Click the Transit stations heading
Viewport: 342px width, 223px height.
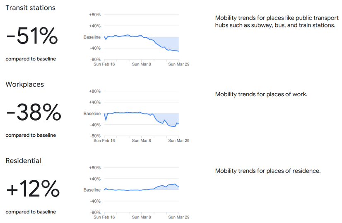31,7
